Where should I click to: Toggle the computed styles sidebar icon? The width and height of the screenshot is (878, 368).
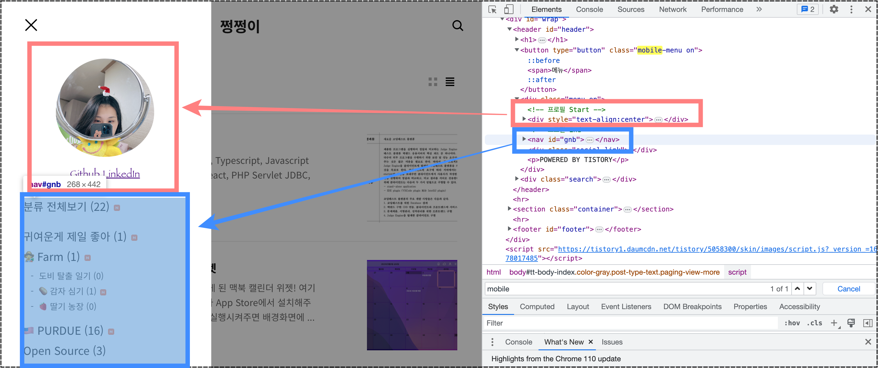[867, 323]
